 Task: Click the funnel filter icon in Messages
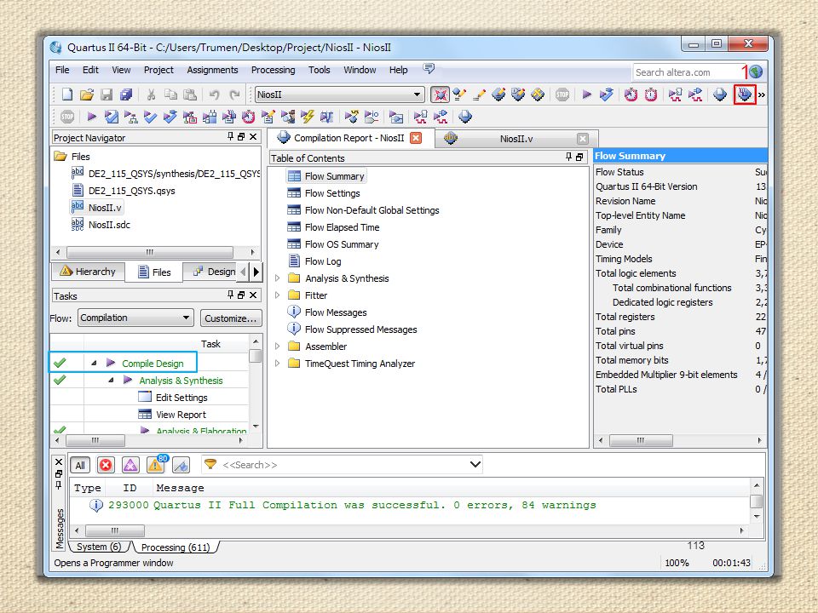coord(210,464)
